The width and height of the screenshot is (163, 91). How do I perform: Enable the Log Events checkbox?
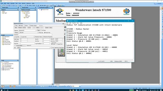tap(21, 37)
